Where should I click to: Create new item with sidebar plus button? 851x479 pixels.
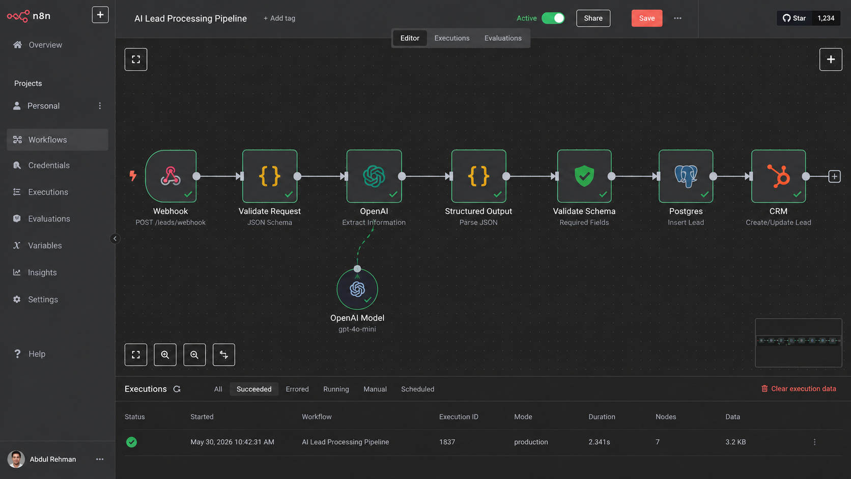click(100, 15)
